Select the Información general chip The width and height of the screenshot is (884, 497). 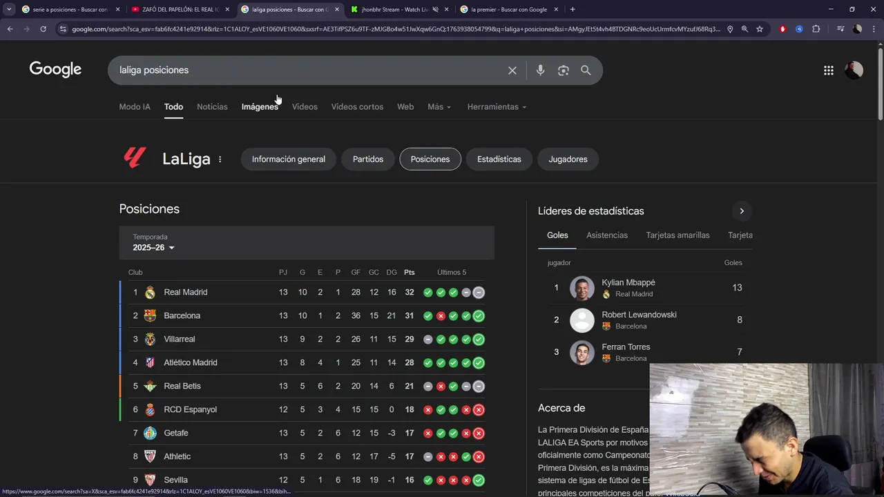289,159
